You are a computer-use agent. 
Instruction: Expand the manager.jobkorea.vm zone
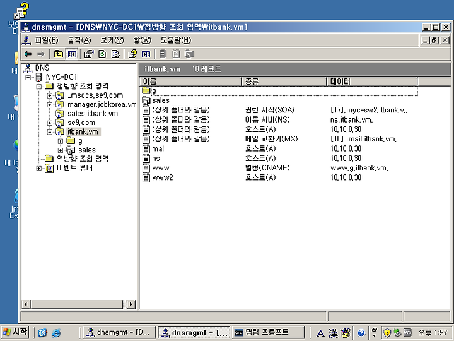(x=50, y=104)
